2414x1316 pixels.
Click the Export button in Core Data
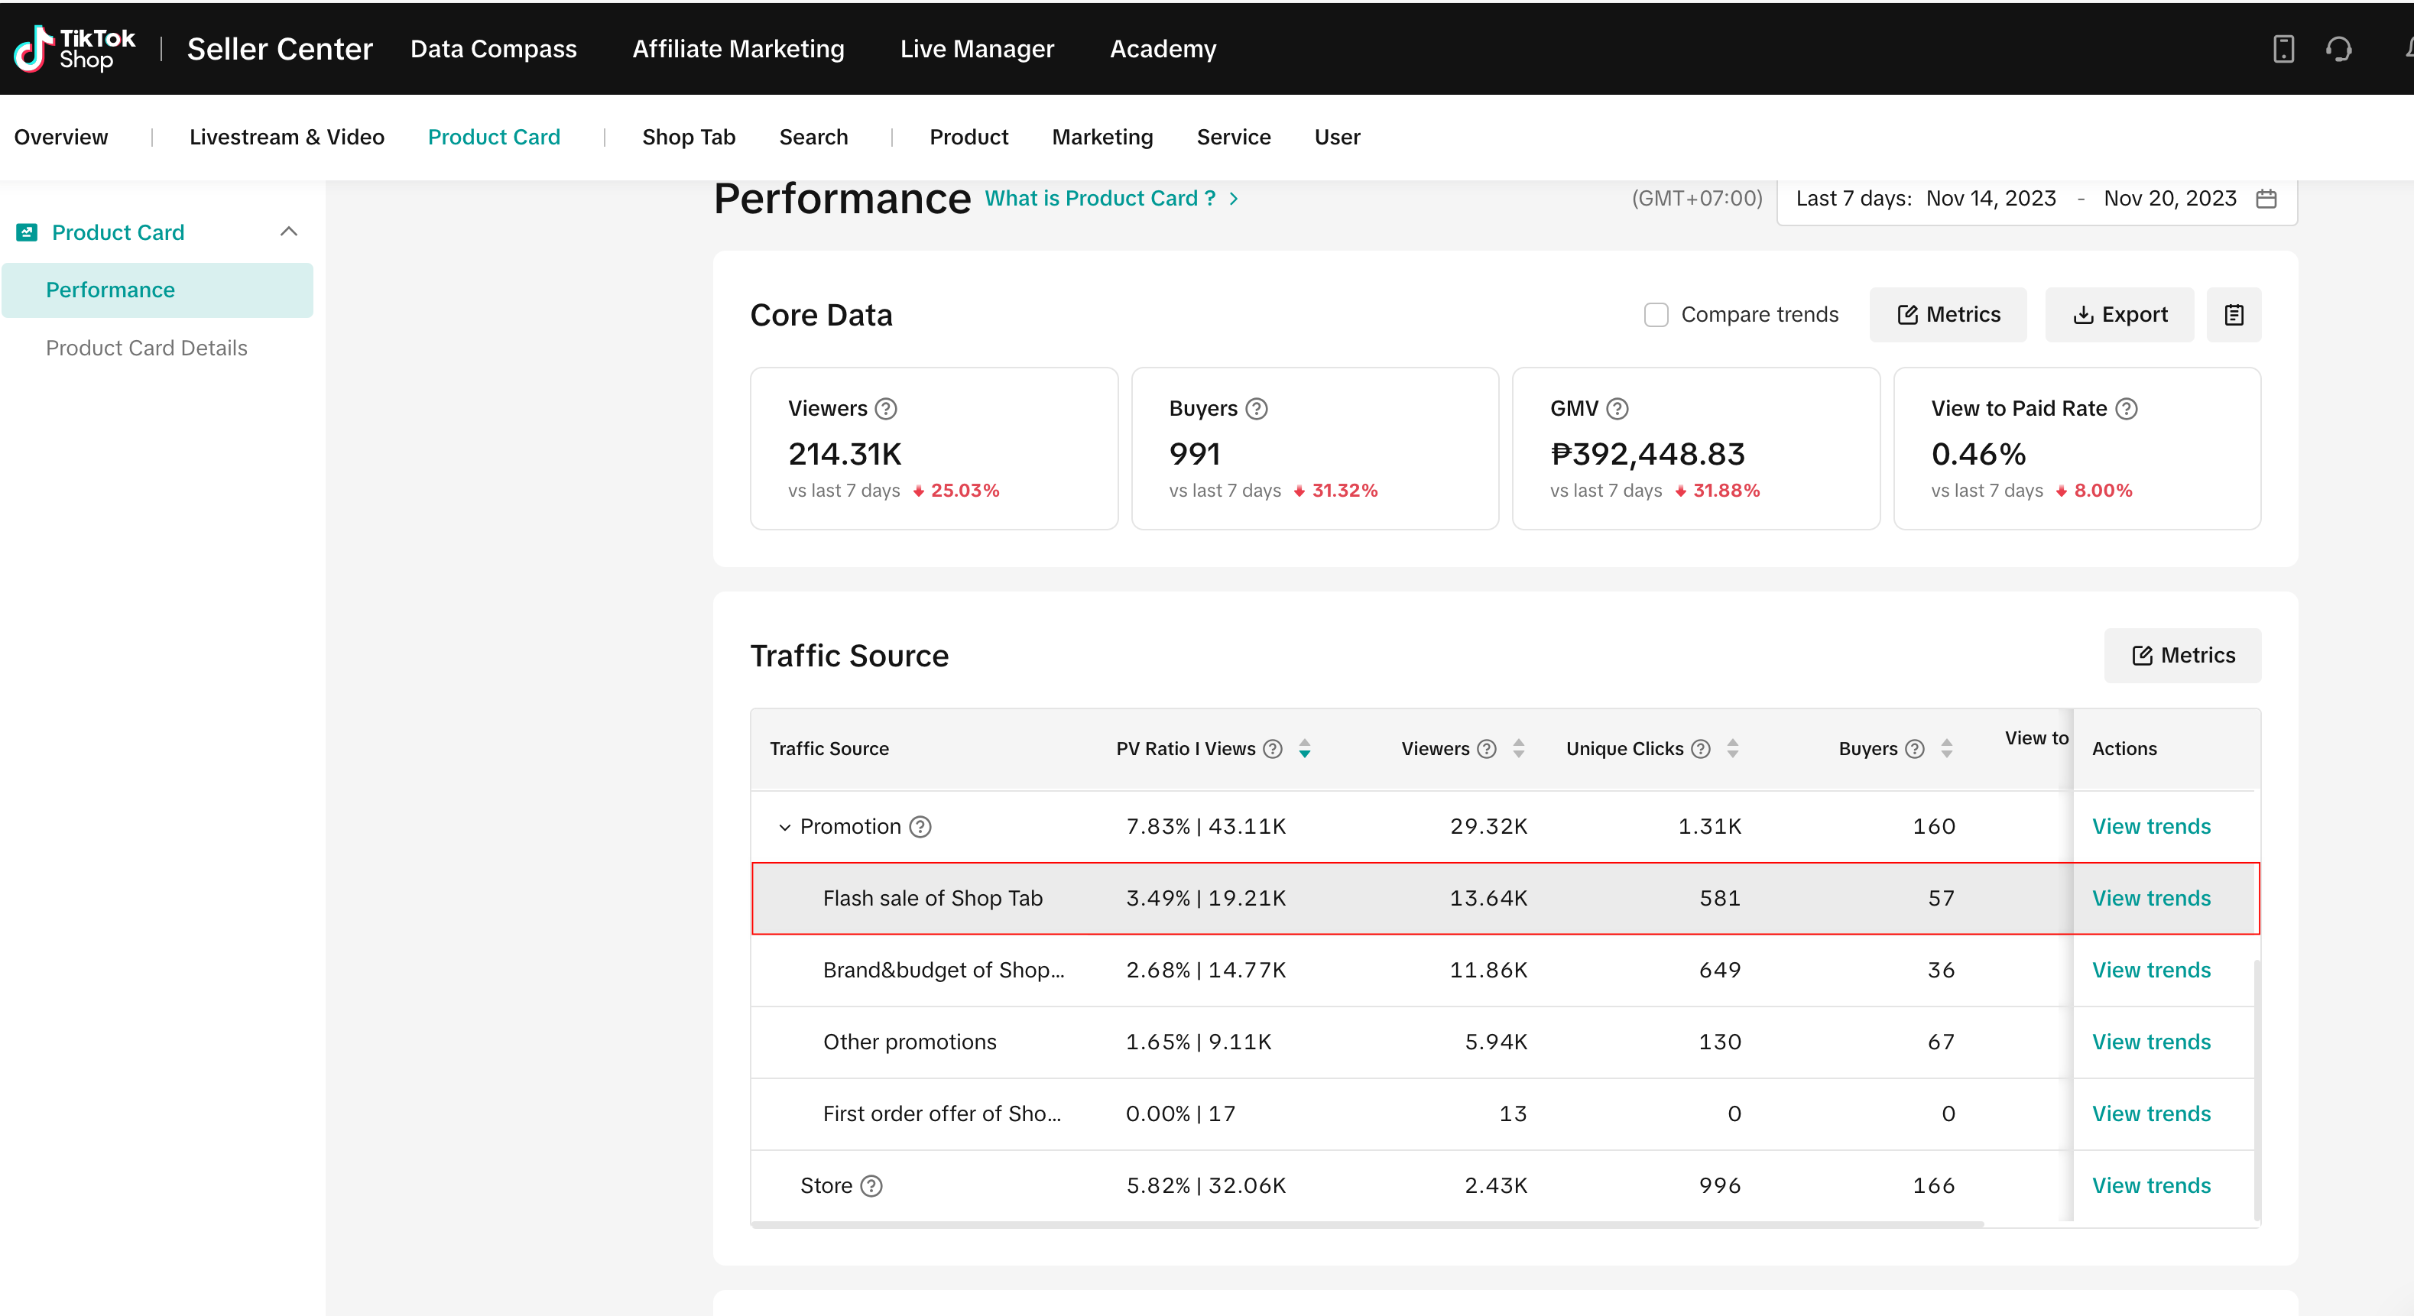pyautogui.click(x=2119, y=315)
